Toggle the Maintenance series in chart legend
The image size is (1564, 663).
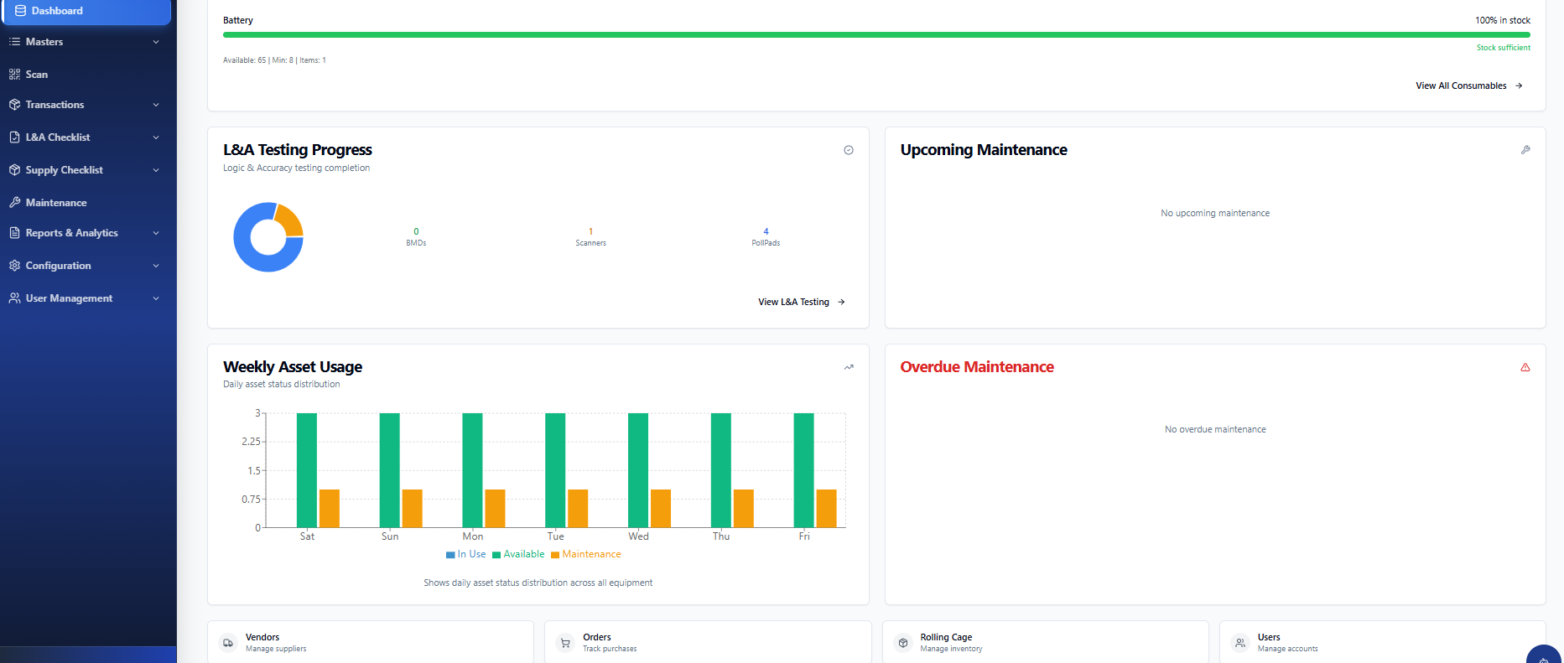tap(586, 555)
